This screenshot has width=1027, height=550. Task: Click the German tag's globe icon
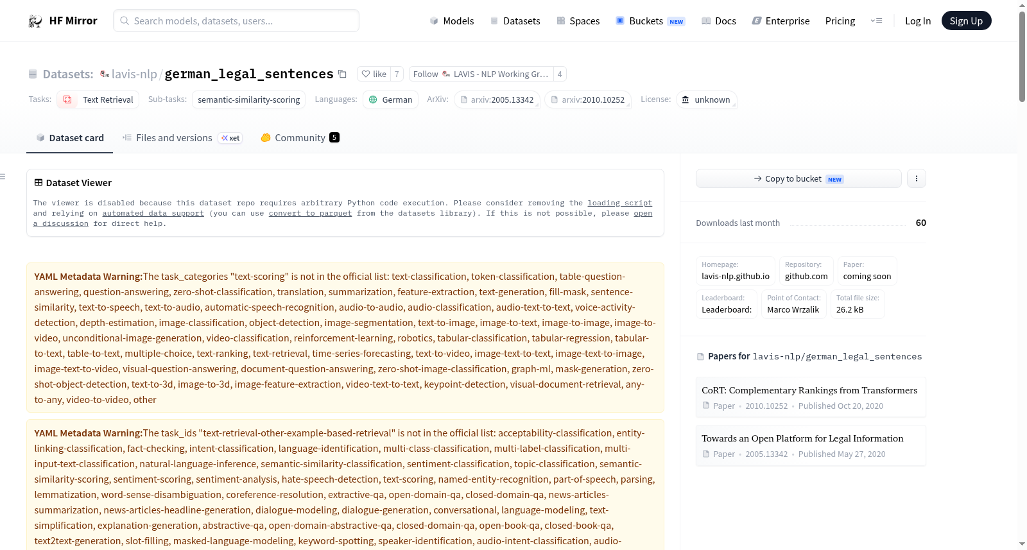(x=373, y=99)
